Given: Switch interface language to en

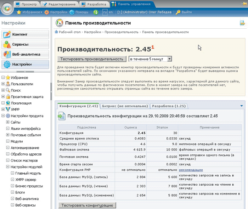Looking at the screenshot, I should (111, 12).
